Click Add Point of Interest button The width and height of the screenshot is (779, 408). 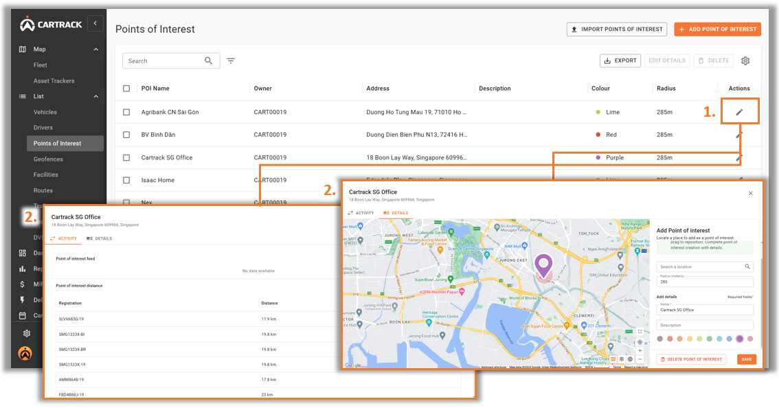coord(717,30)
